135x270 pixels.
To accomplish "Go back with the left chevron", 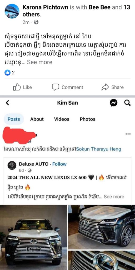I will tap(7, 103).
